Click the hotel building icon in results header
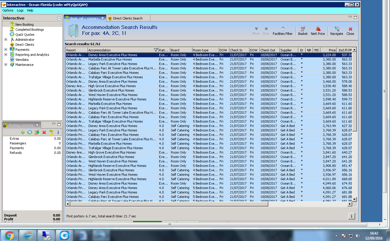390x241 pixels. coord(73,31)
